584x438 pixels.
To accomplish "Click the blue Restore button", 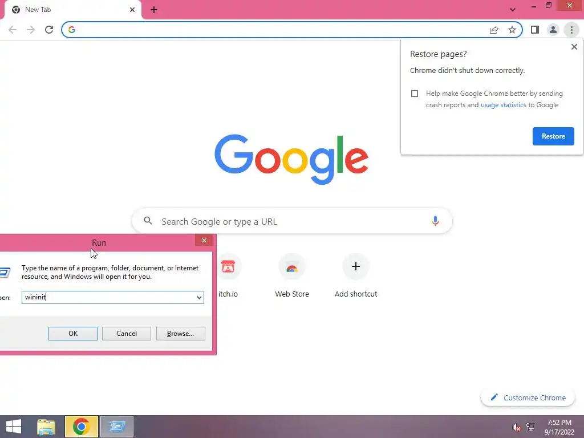I will tap(553, 136).
